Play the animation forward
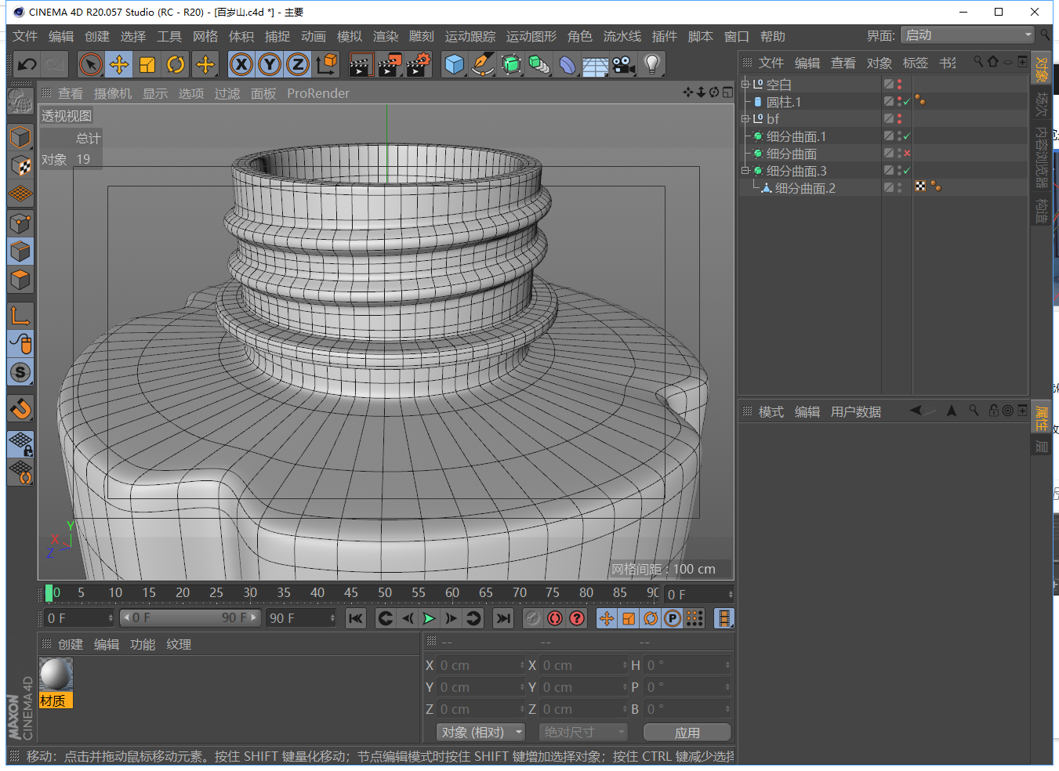This screenshot has width=1059, height=771. point(429,618)
